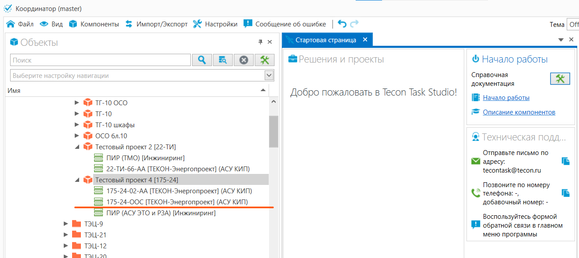Copy the support phone number
The image size is (579, 258).
coord(565,193)
